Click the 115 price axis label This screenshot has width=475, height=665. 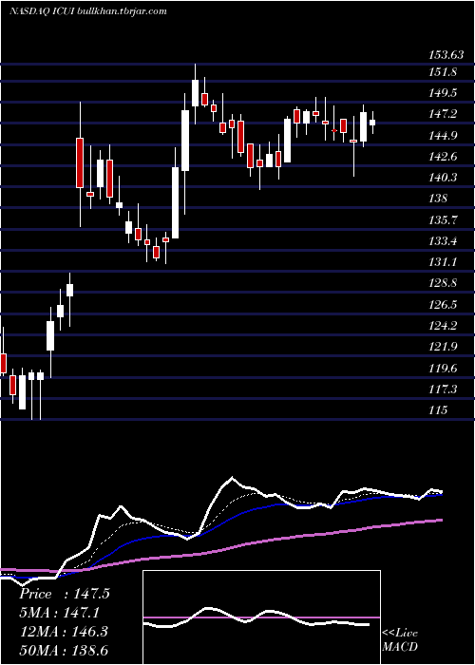(438, 410)
